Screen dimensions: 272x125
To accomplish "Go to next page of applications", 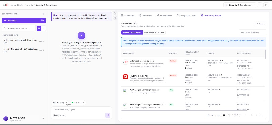I will tap(256, 115).
